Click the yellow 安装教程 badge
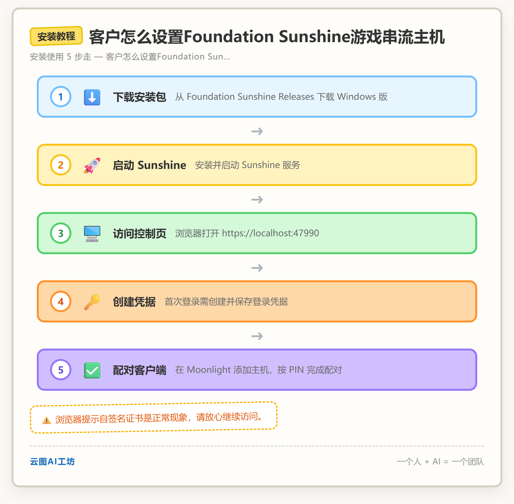The image size is (514, 504). pyautogui.click(x=56, y=36)
